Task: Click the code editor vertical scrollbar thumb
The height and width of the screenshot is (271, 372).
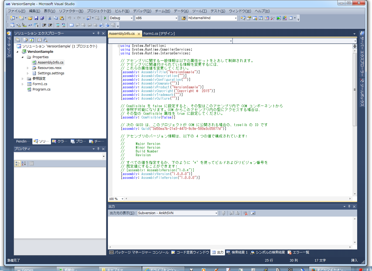Action: tap(355, 89)
